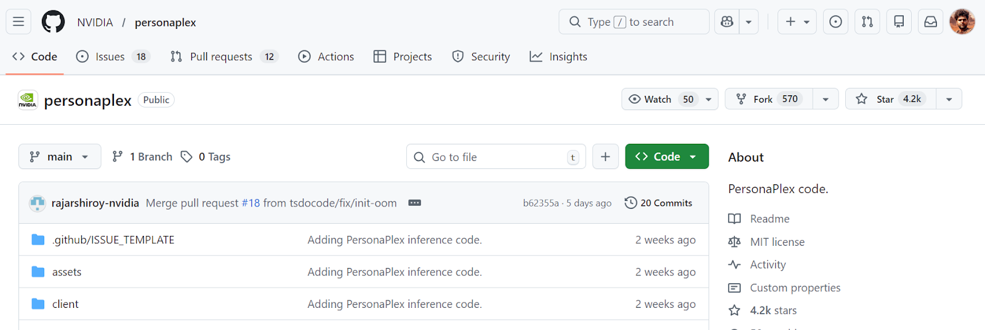The image size is (985, 330).
Task: Click the book icon next to Readme
Action: pos(734,219)
